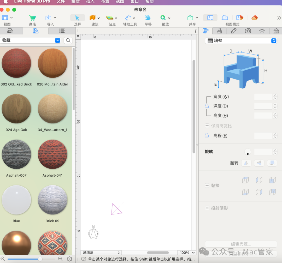Toggle the lock beside 高程 (E)
This screenshot has width=282, height=263.
tap(207, 135)
